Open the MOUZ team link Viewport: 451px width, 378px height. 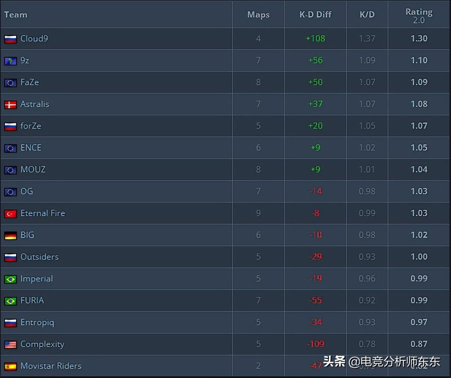(33, 169)
